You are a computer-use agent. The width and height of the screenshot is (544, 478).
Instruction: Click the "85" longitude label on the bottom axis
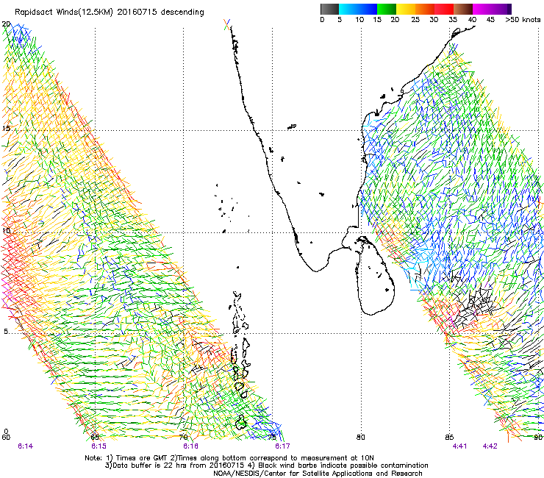[x=449, y=438]
